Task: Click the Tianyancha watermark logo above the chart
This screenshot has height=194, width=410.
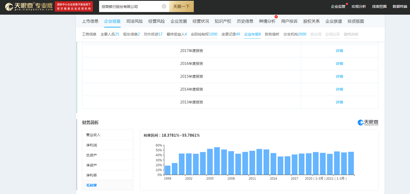Action: (x=368, y=123)
